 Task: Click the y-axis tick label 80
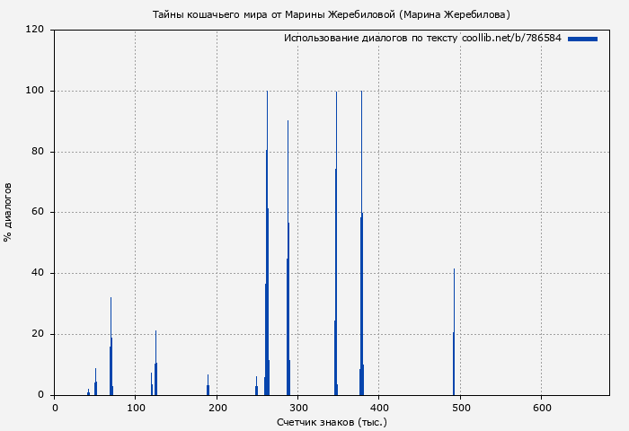[38, 152]
